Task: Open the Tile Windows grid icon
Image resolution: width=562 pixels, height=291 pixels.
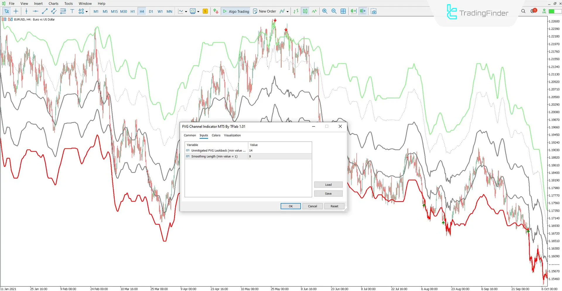Action: coord(343,11)
